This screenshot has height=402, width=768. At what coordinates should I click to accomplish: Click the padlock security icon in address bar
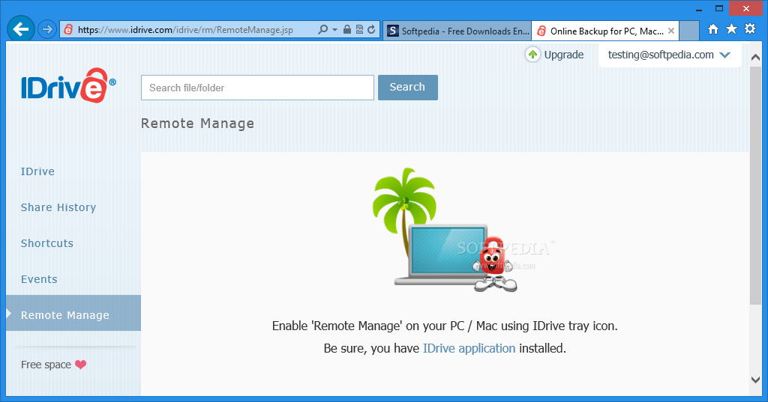coord(346,29)
